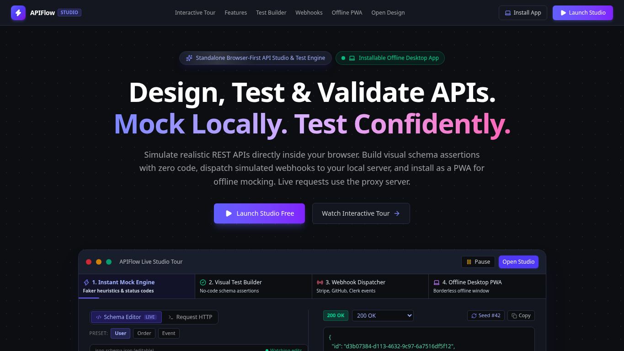624x351 pixels.
Task: Go to the Open Design nav link
Action: (388, 13)
